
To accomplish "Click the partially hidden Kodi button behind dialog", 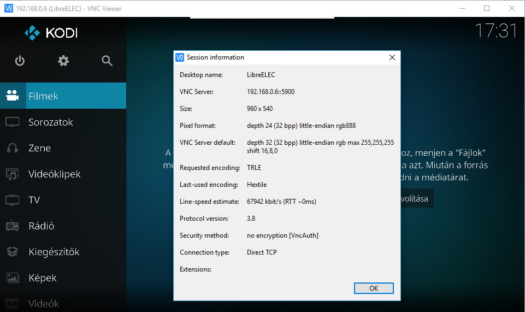I will 417,198.
